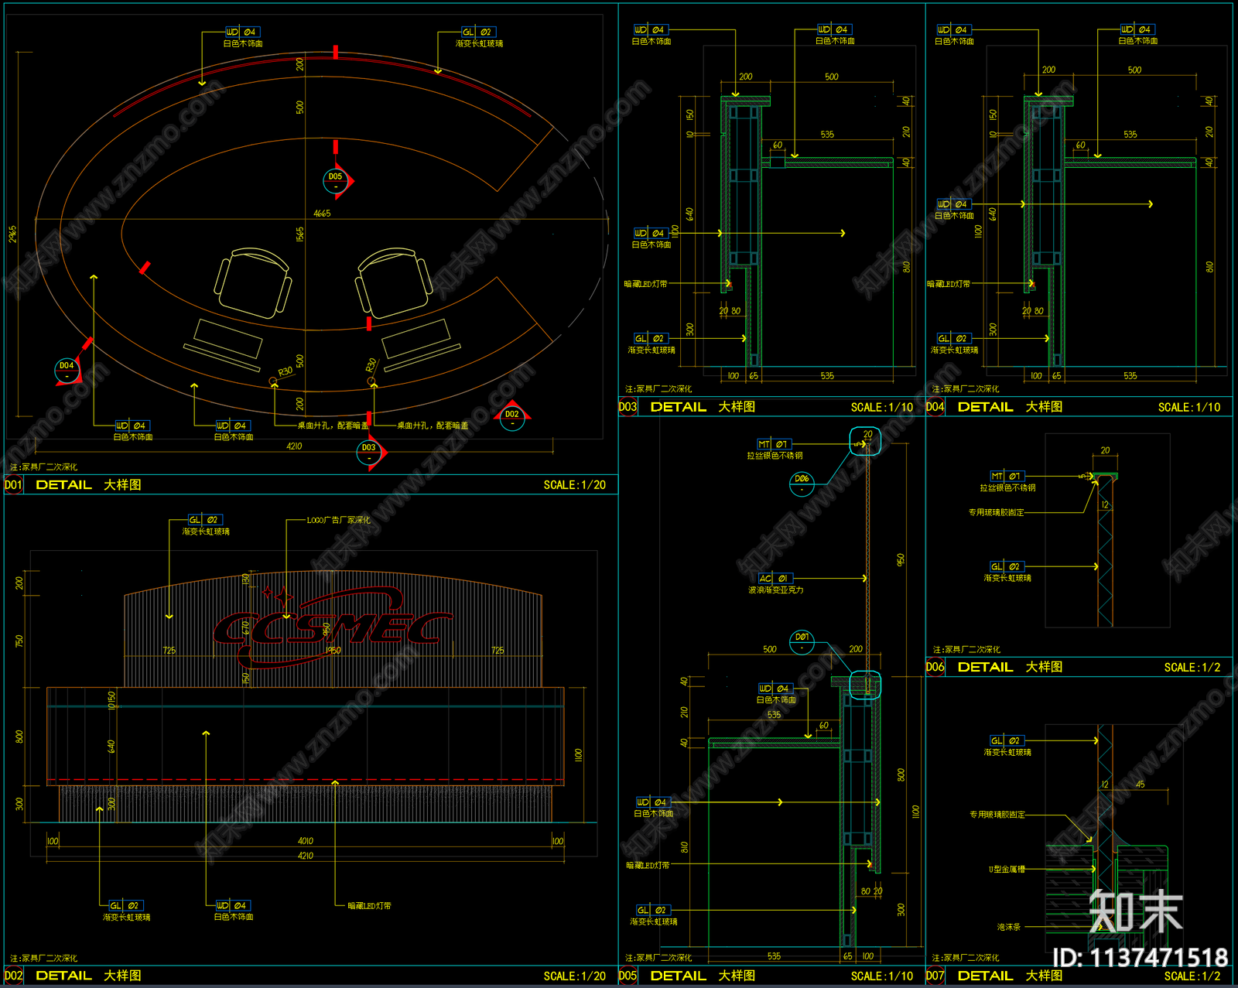
Task: Click the 950 dimension in detail D05
Action: pyautogui.click(x=901, y=559)
